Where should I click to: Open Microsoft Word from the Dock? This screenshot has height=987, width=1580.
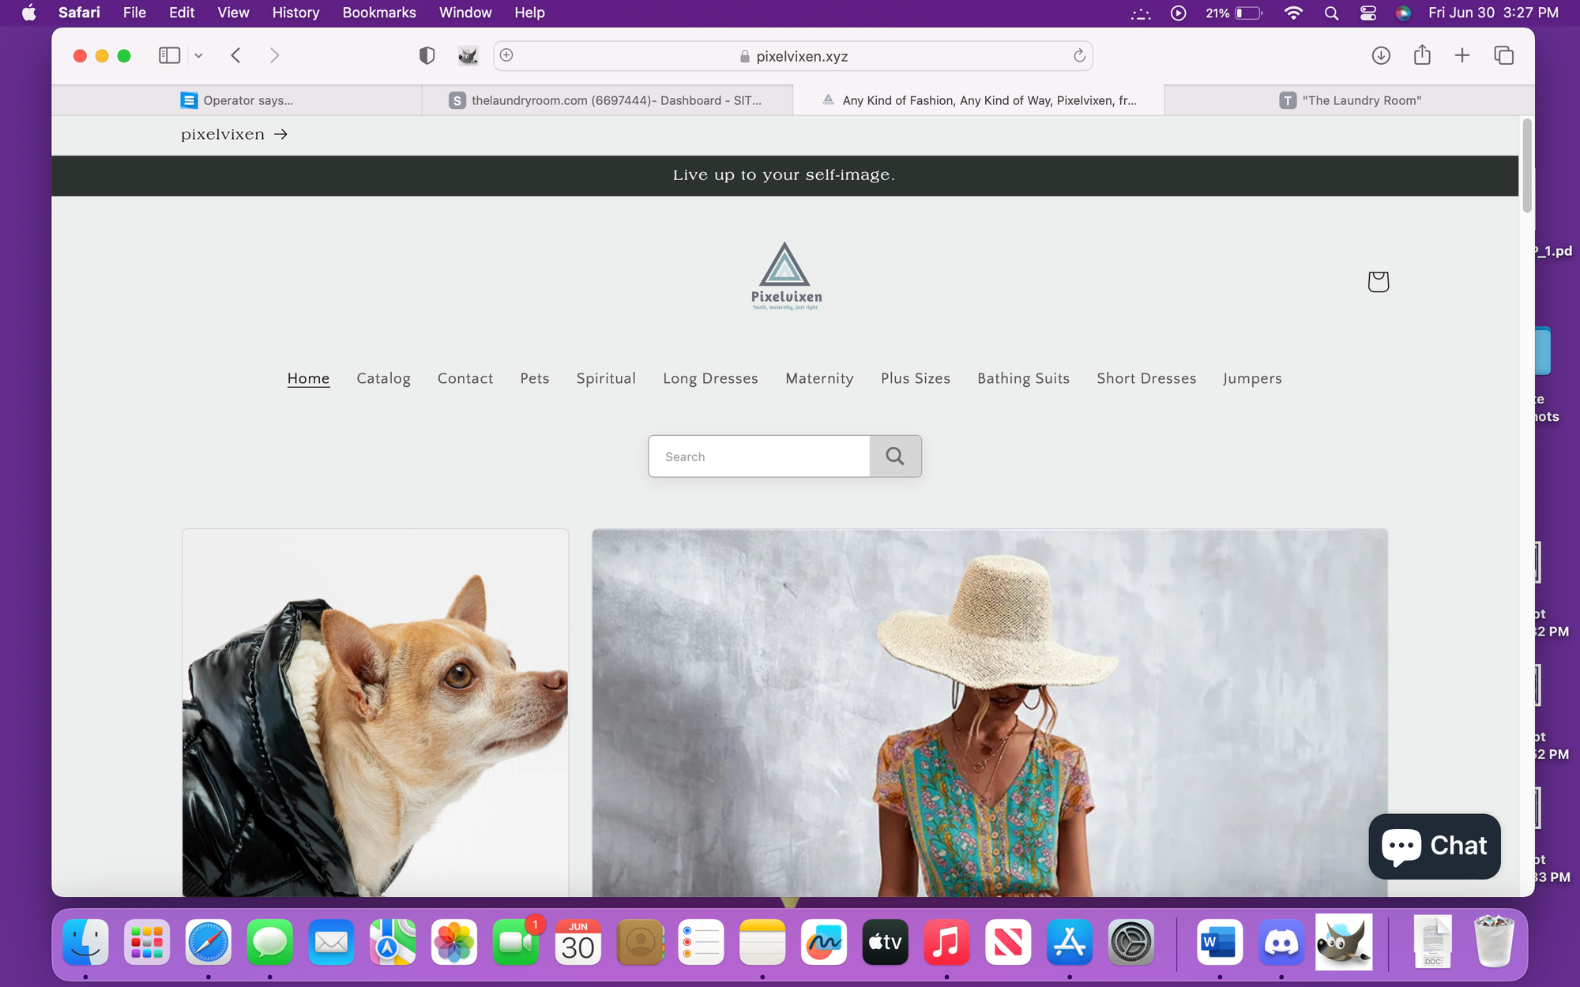tap(1220, 942)
